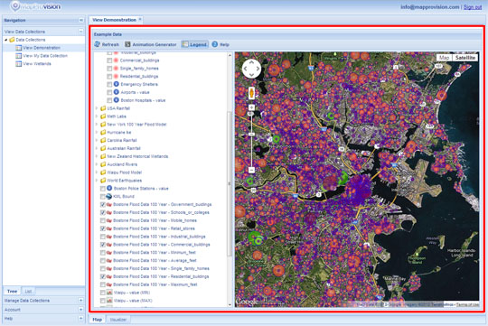Click the View Demonstration grid icon in the navigation tree

(x=19, y=48)
